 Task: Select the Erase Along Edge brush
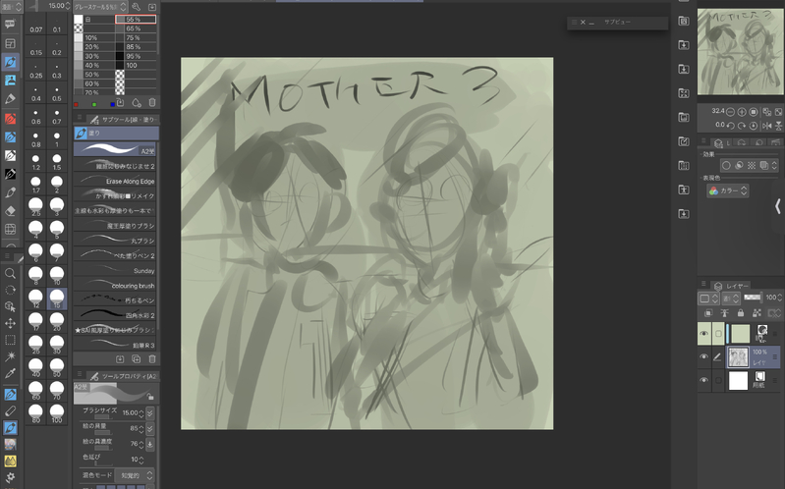115,181
